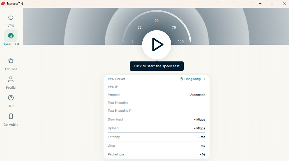The width and height of the screenshot is (289, 161).
Task: Click the speed gauge at the 50 mark
Action: click(x=157, y=20)
